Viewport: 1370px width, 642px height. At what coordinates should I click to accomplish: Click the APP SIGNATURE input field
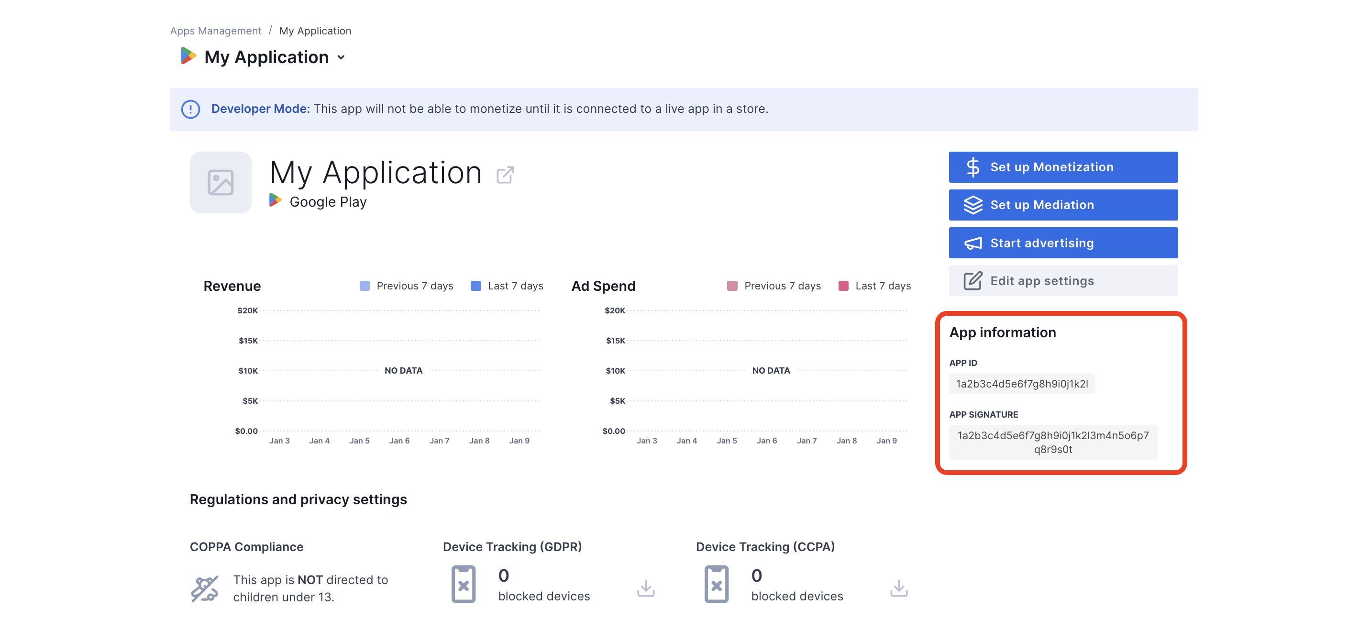click(1053, 442)
